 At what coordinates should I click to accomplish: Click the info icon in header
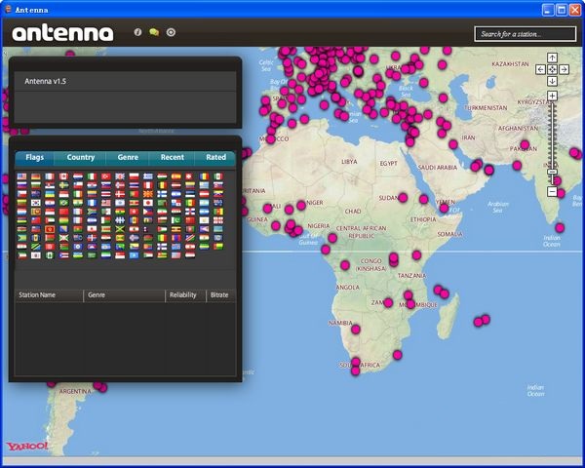tap(137, 32)
